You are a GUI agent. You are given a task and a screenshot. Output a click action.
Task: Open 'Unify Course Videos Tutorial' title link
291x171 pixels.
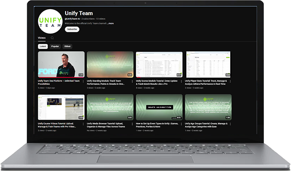tap(57, 125)
